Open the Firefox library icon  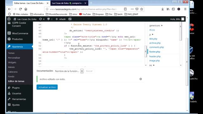pos(168,9)
